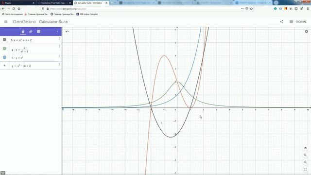
Task: Open the first bookmarks toolbar item
Action: click(x=12, y=14)
